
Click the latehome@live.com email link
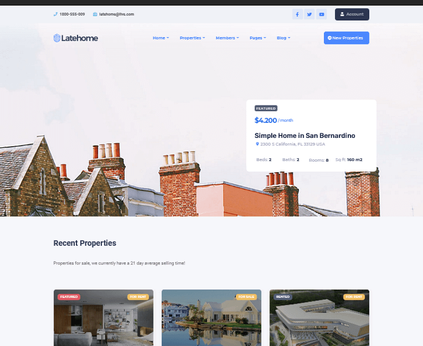coord(116,14)
